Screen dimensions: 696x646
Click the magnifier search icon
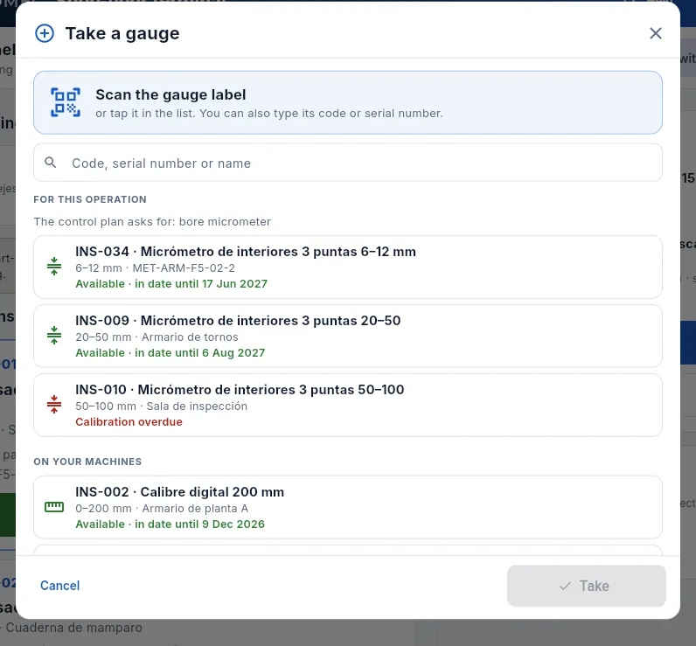click(51, 163)
